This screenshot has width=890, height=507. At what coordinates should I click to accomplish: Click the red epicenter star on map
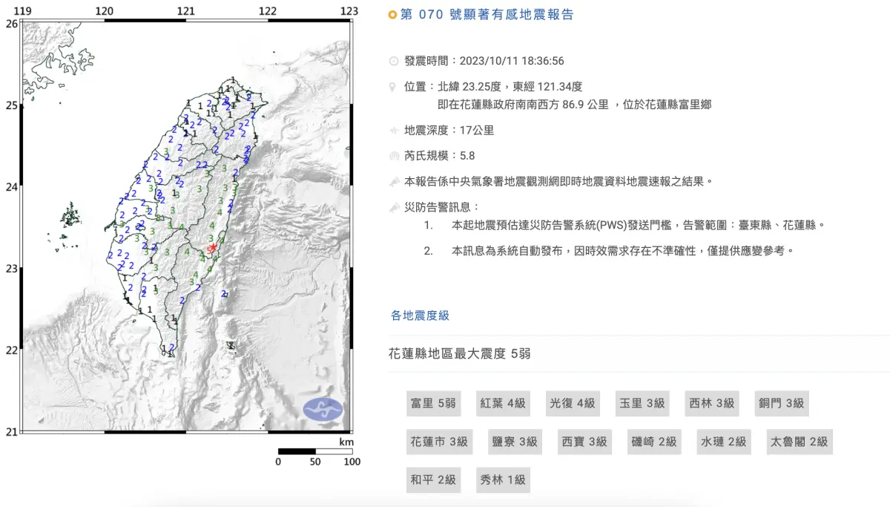coord(214,248)
